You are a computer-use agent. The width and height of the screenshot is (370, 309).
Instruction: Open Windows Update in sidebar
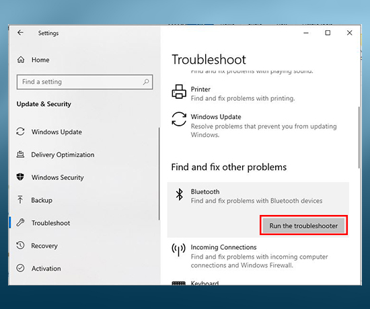click(57, 132)
